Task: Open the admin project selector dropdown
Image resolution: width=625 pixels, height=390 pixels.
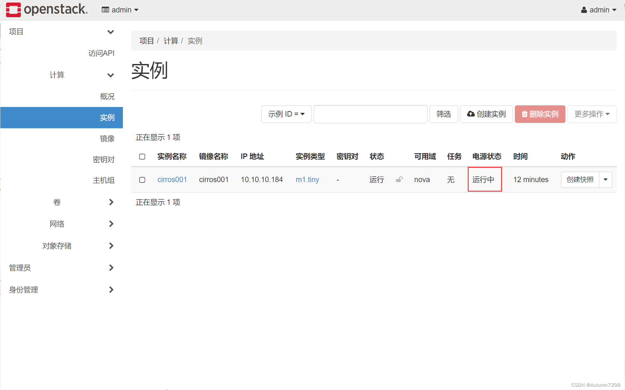Action: pos(120,10)
